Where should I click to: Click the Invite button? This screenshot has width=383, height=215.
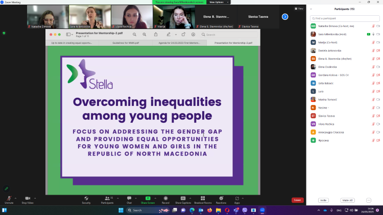point(323,200)
